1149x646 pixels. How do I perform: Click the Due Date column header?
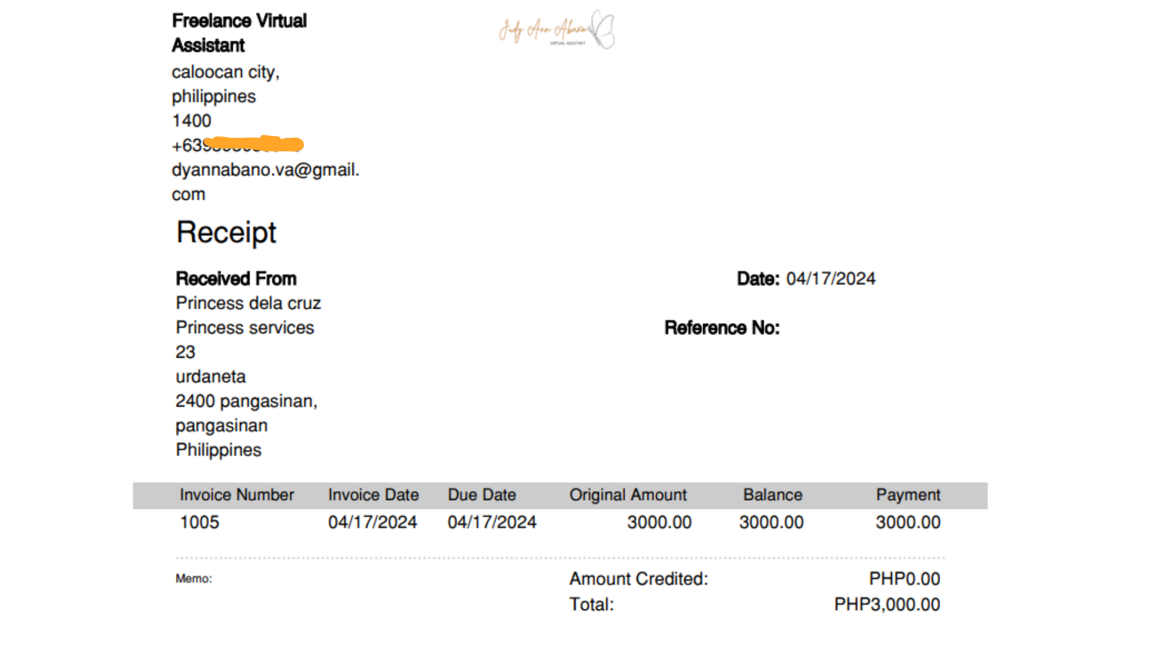pos(482,495)
